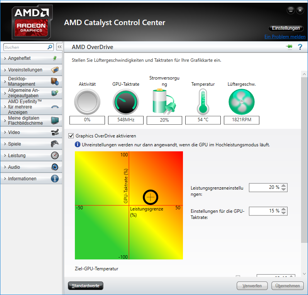
Task: Click the Temperatur thermometer icon
Action: click(203, 102)
